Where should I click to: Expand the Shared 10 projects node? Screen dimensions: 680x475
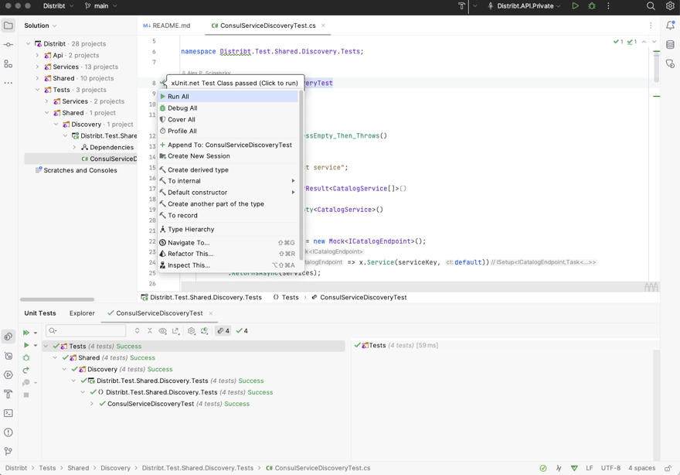point(37,78)
